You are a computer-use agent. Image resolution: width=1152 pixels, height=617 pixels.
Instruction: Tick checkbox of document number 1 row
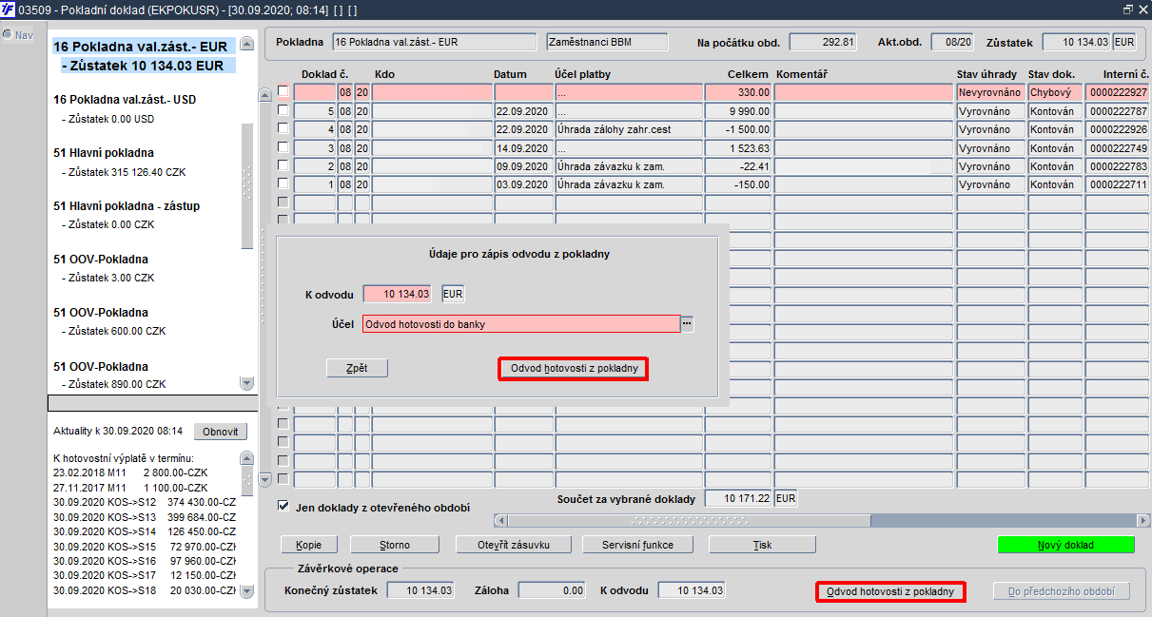[x=283, y=183]
